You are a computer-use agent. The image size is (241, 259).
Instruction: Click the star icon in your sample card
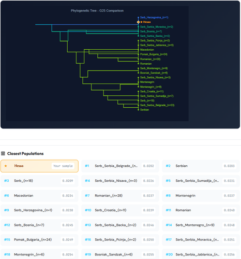click(6, 166)
